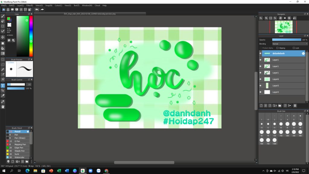Click the color palette icon in Color panel
The height and width of the screenshot is (174, 309).
click(9, 40)
